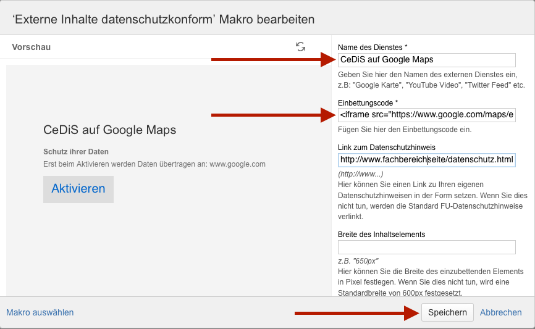This screenshot has height=329, width=535.
Task: Click the 'Schutz ihrer Daten' preview text
Action: pyautogui.click(x=76, y=152)
